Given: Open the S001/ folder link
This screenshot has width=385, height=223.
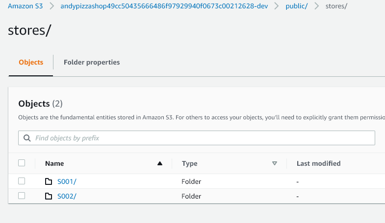Looking at the screenshot, I should (67, 181).
